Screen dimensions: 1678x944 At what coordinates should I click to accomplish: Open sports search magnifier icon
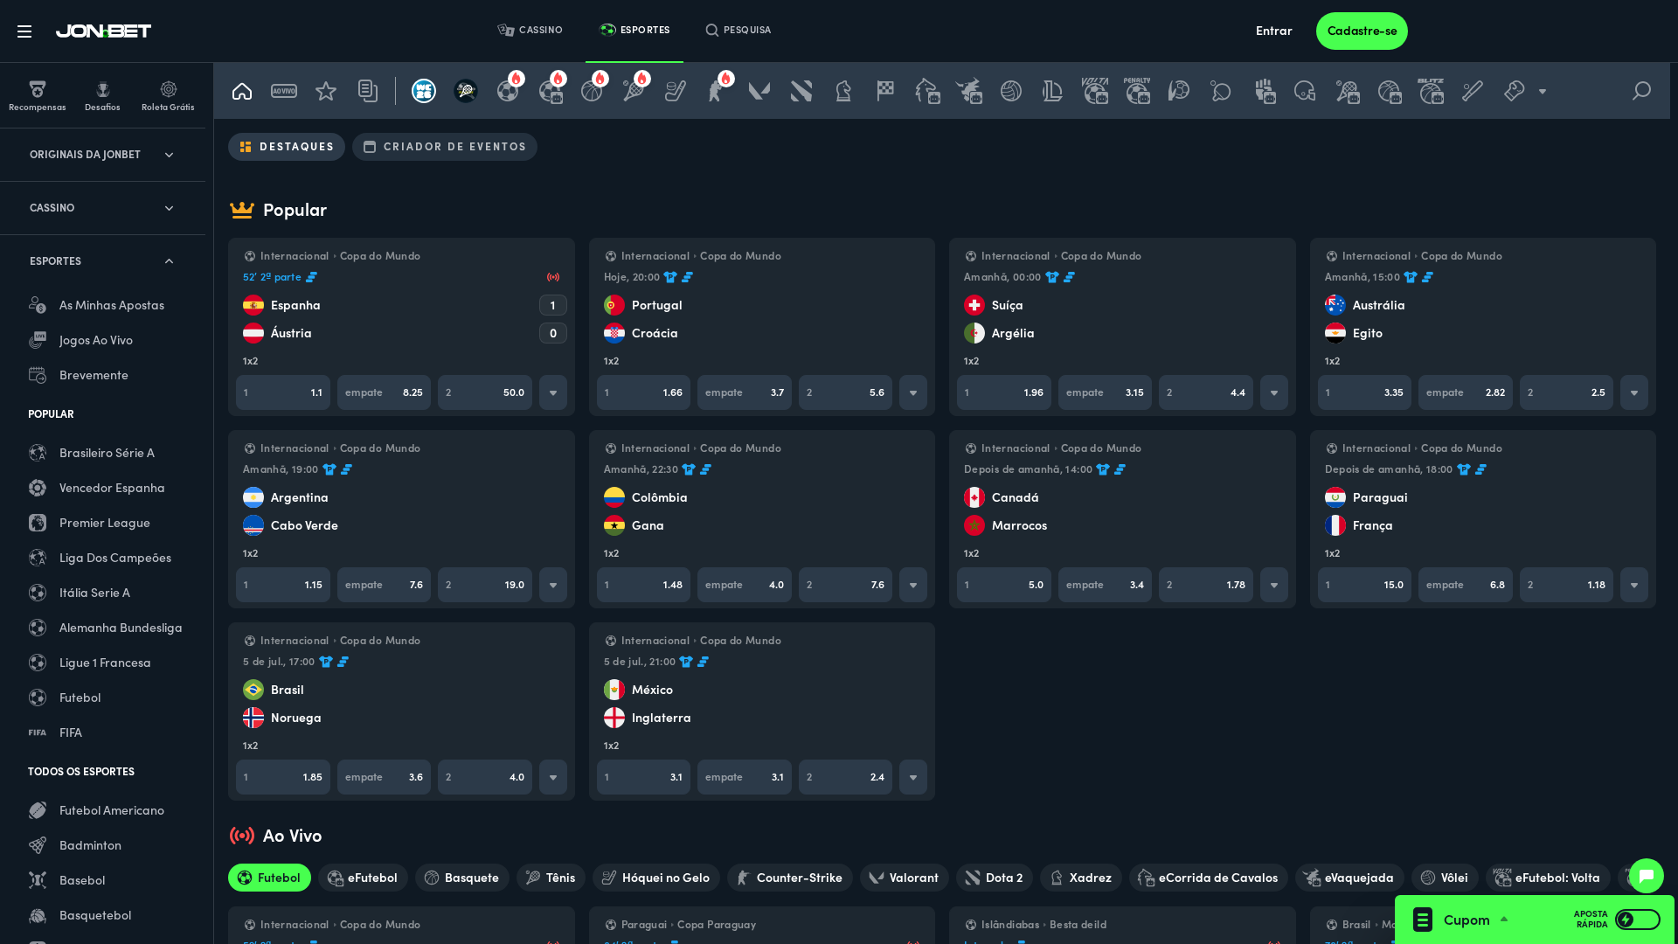(1642, 91)
